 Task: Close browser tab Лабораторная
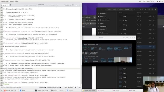click(92, 17)
